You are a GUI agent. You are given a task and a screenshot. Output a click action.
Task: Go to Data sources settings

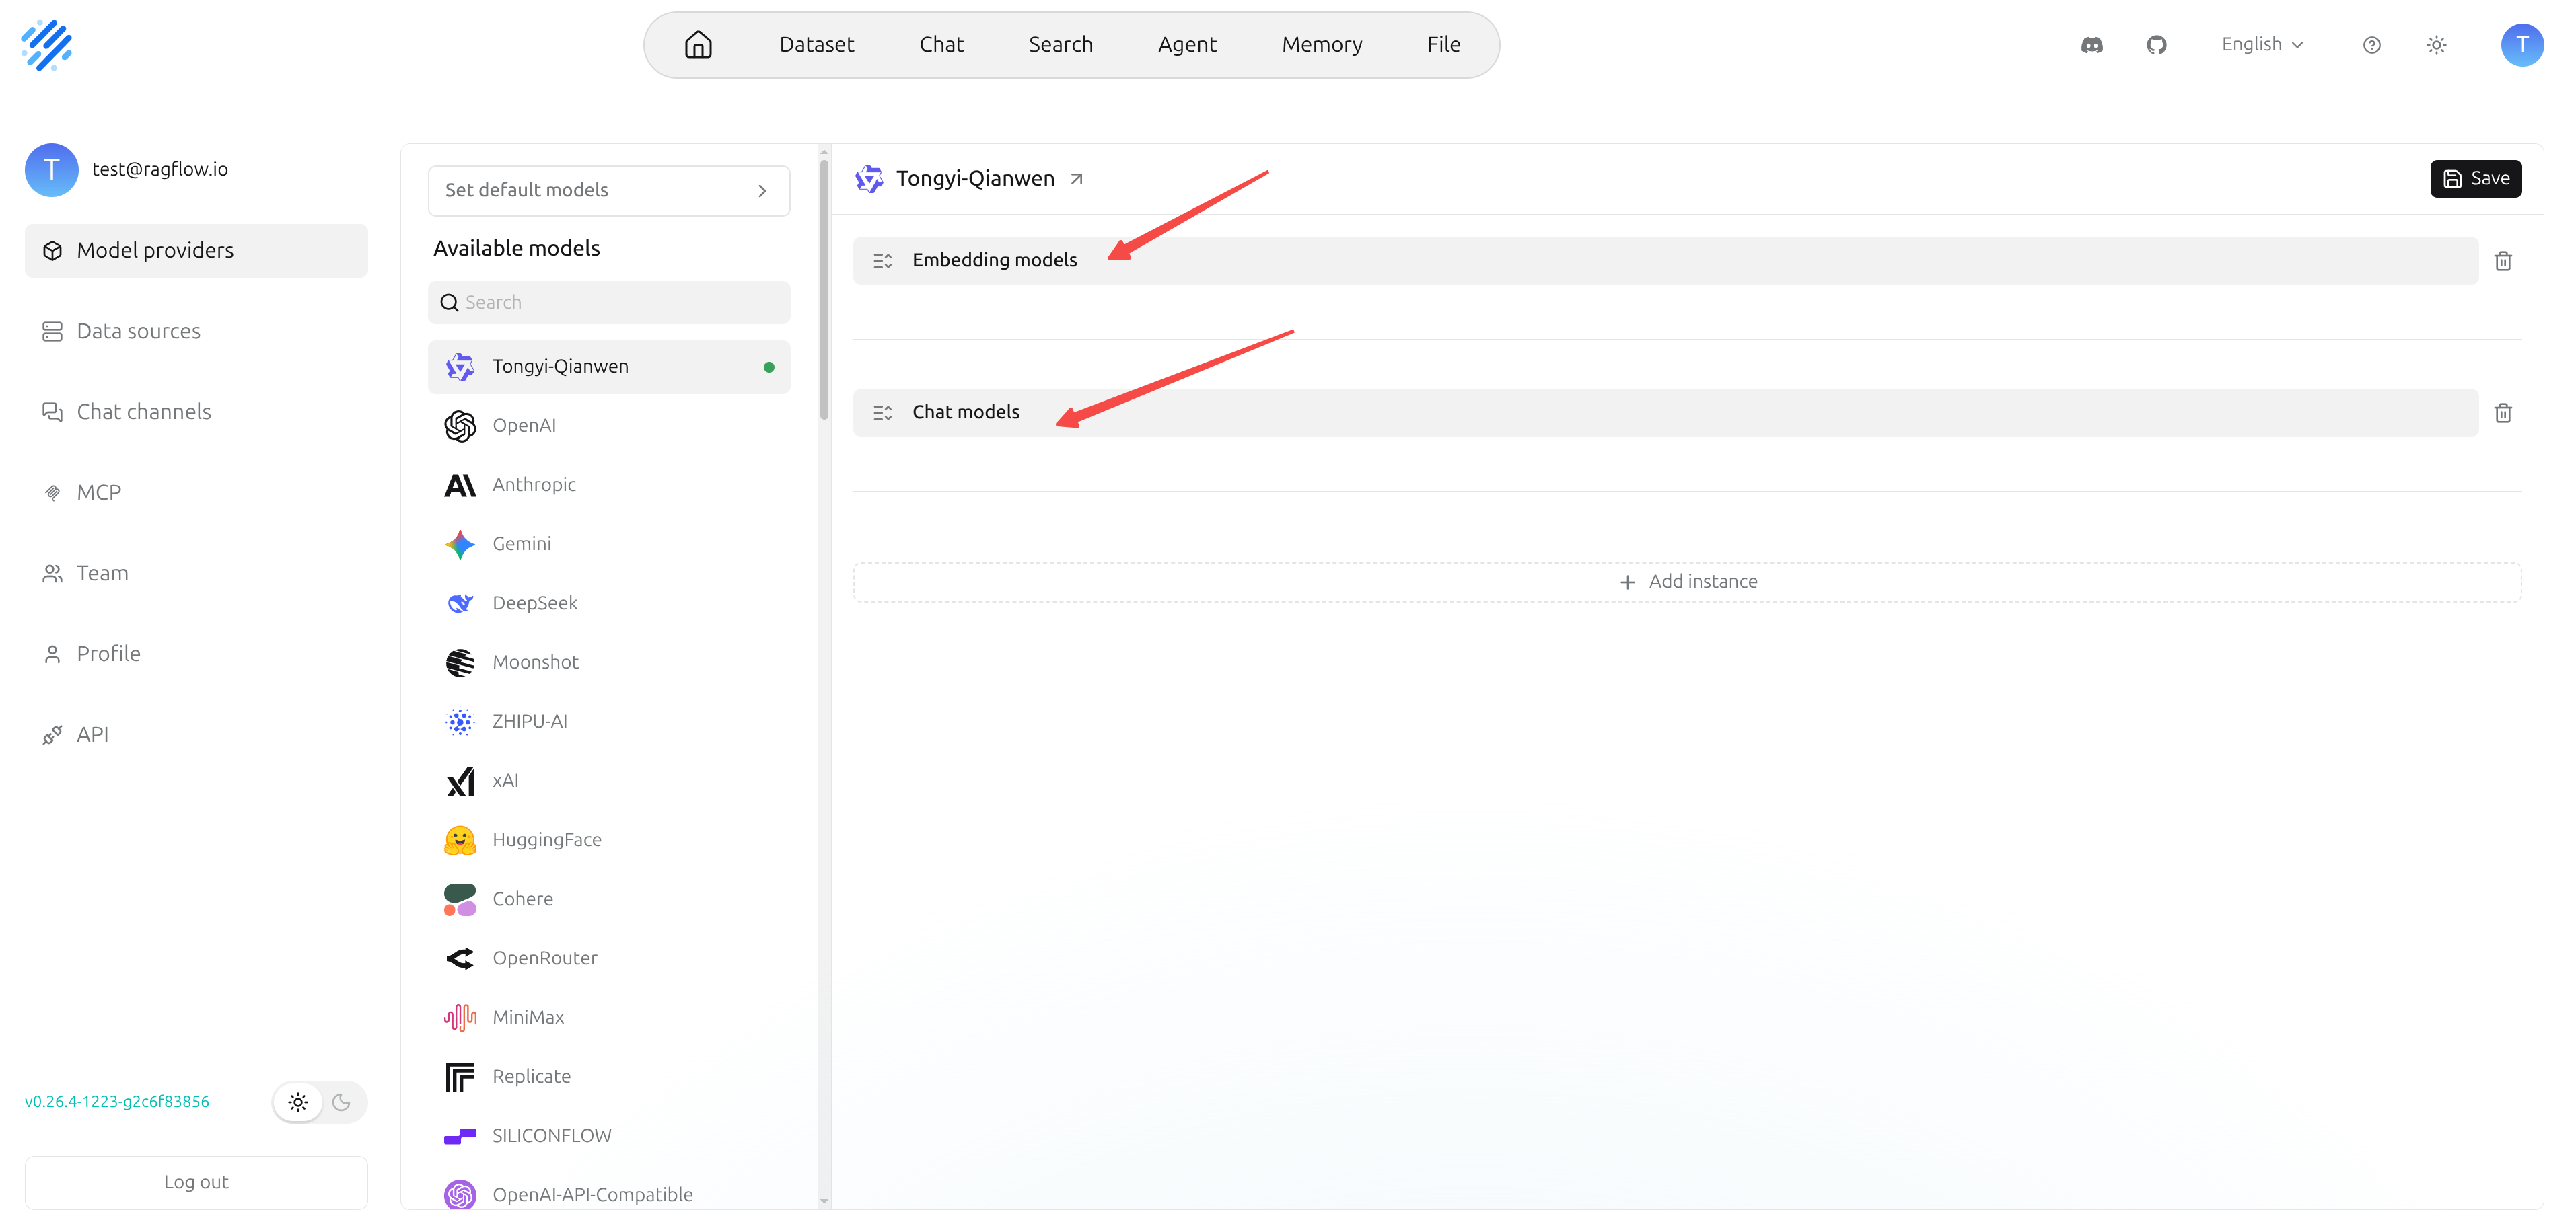(x=196, y=332)
